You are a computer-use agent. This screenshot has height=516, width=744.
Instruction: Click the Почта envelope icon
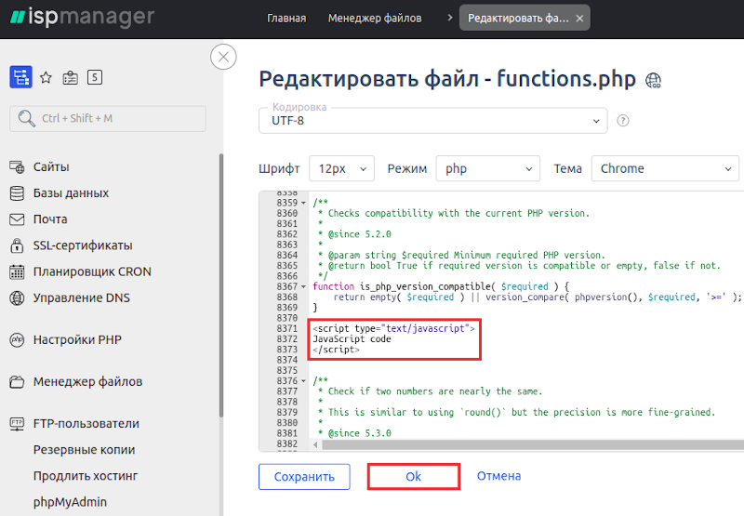coord(17,219)
